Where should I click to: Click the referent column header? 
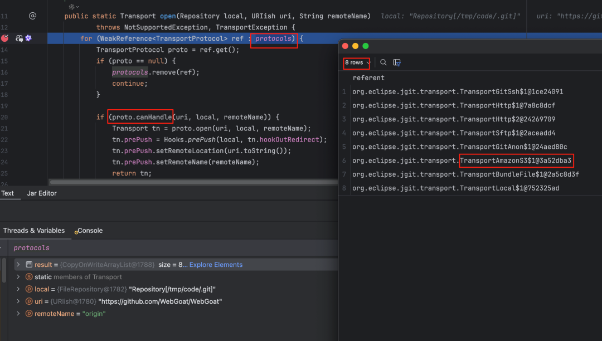368,78
